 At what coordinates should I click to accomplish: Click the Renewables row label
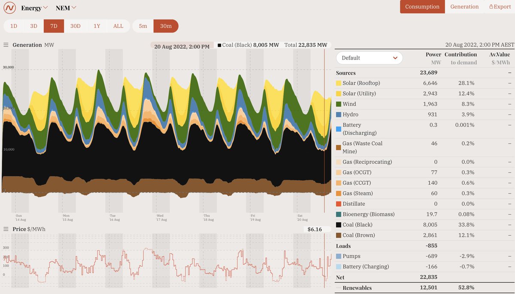357,288
